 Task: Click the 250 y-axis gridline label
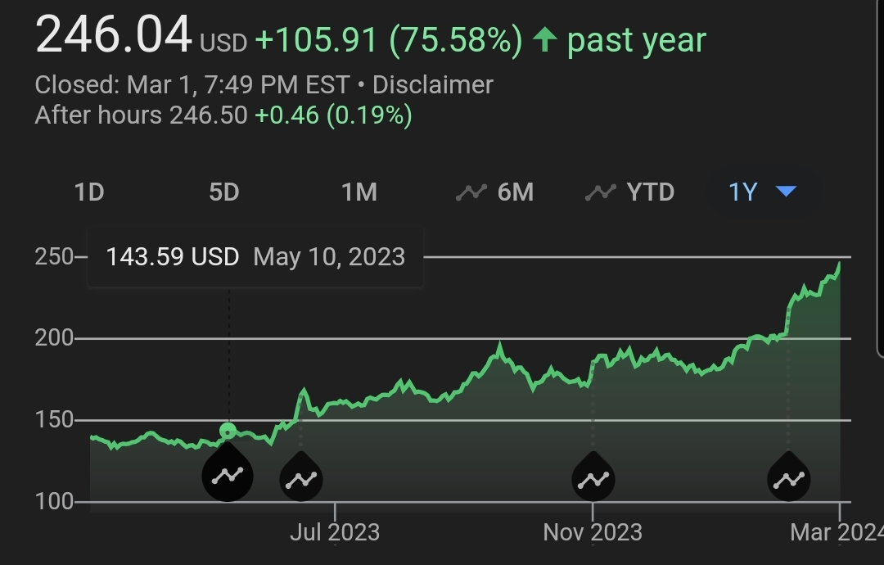click(54, 256)
